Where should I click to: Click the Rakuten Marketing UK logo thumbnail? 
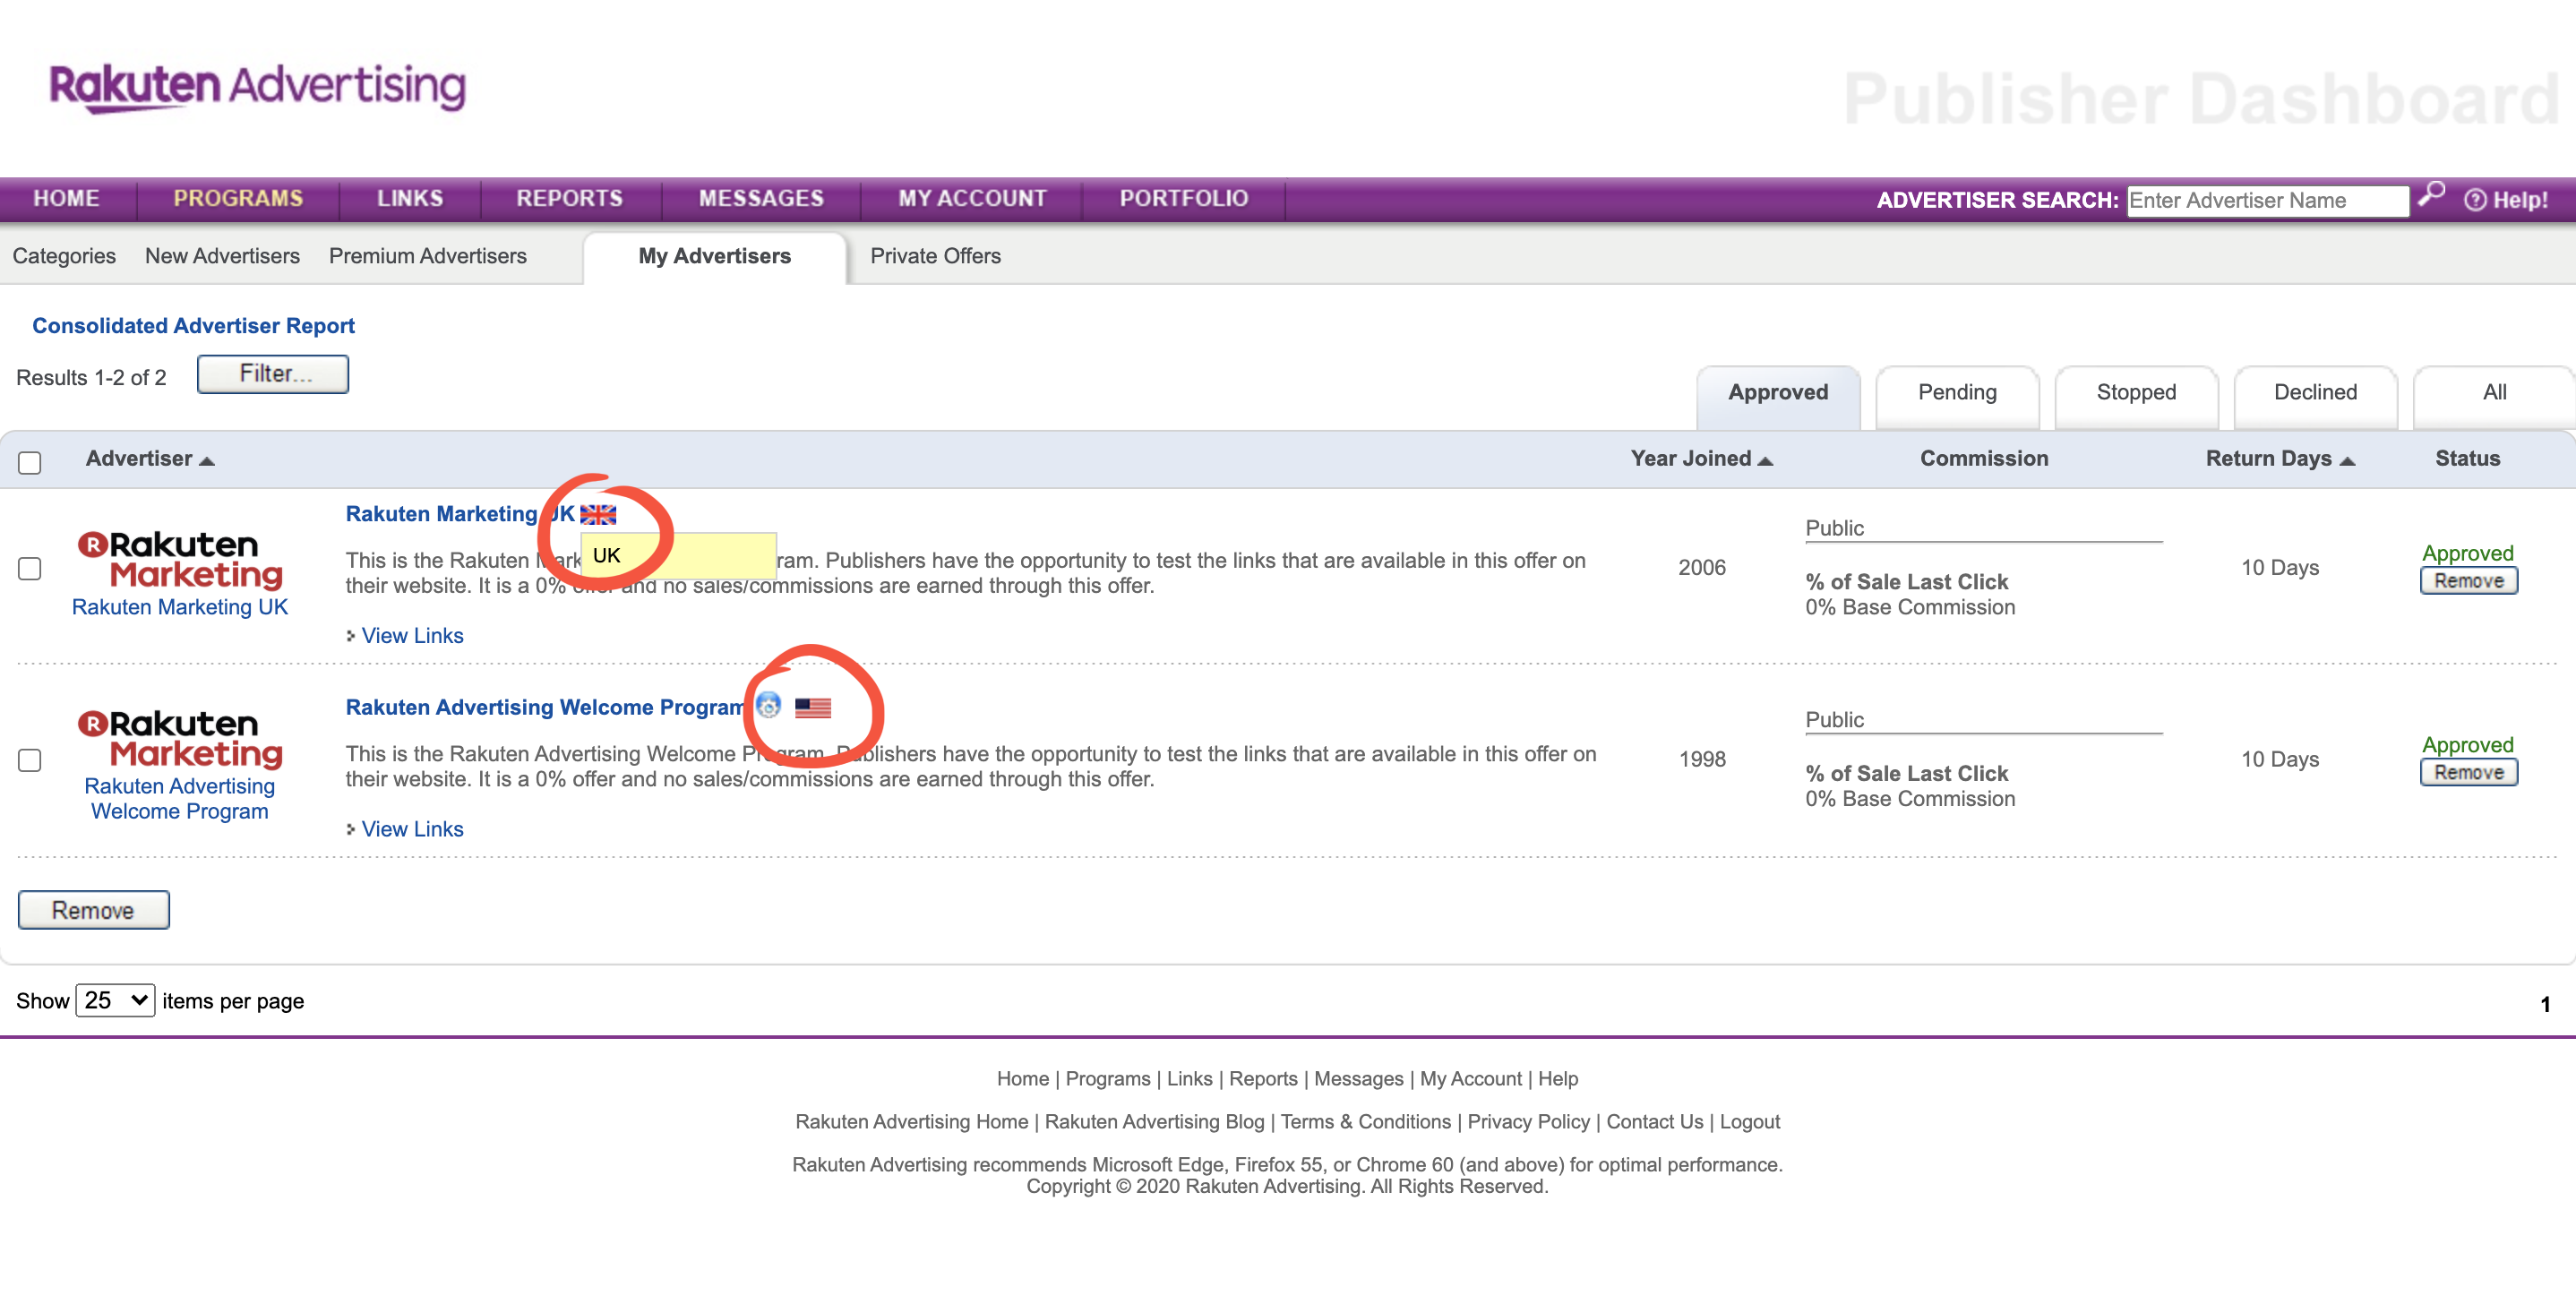(x=180, y=559)
